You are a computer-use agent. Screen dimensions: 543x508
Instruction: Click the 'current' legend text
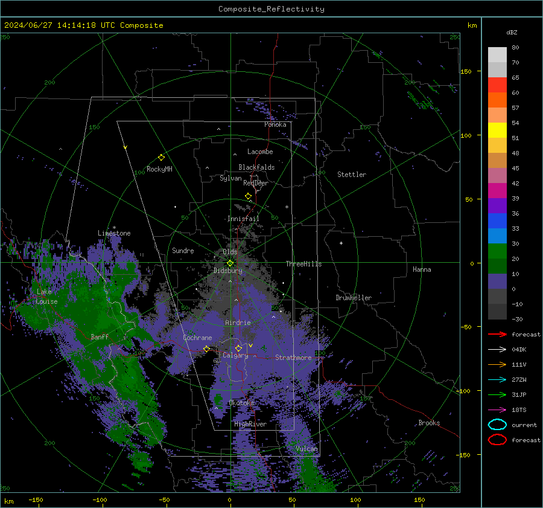tap(524, 425)
